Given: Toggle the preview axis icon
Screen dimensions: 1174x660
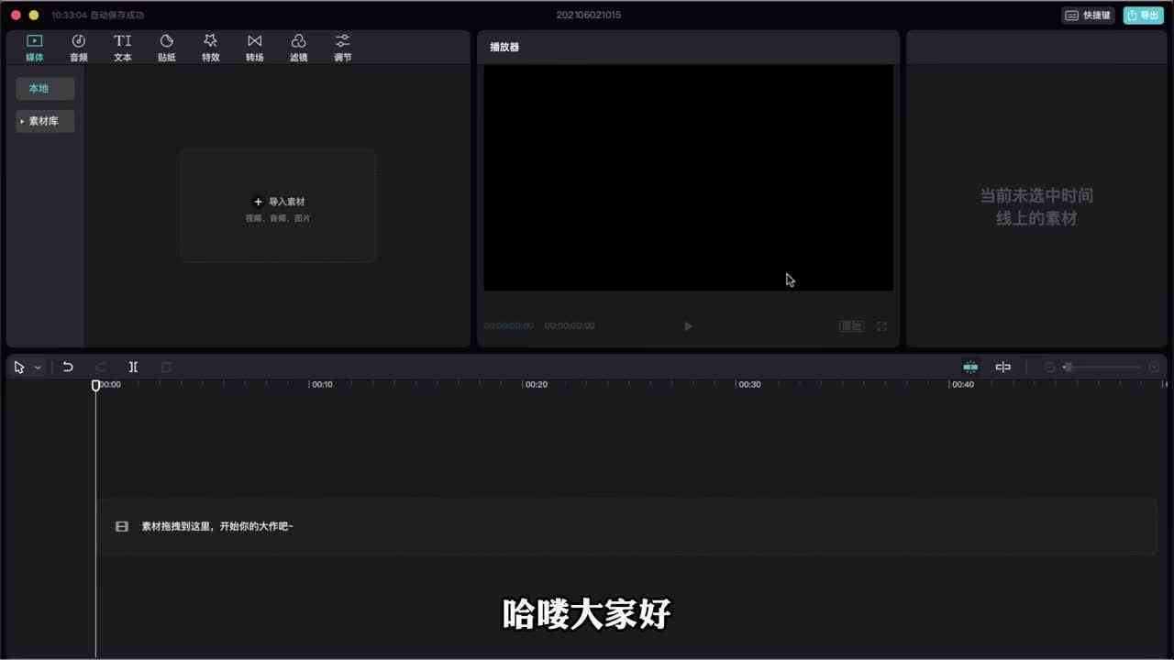Looking at the screenshot, I should [x=1003, y=367].
